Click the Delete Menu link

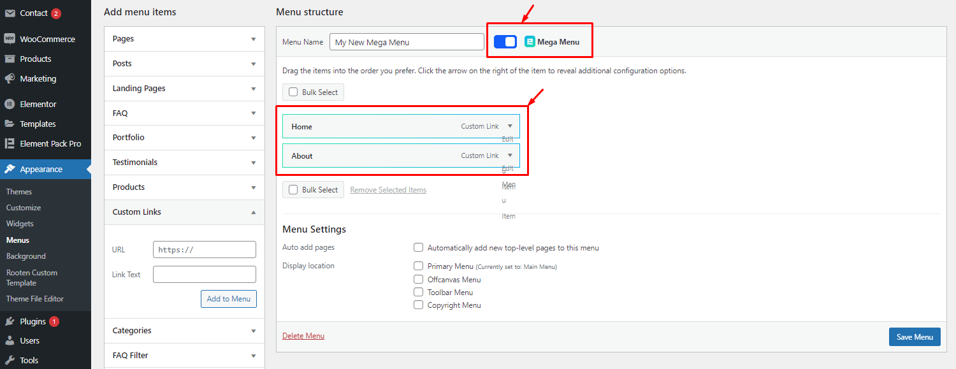coord(303,336)
